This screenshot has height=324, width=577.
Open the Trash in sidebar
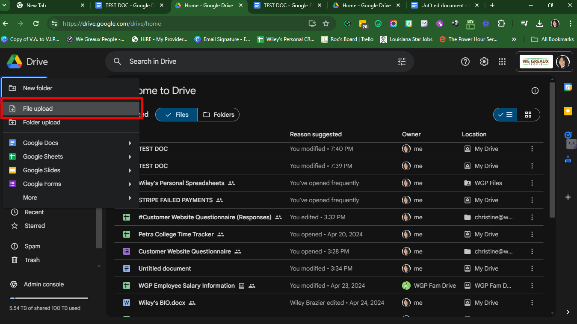pyautogui.click(x=32, y=260)
